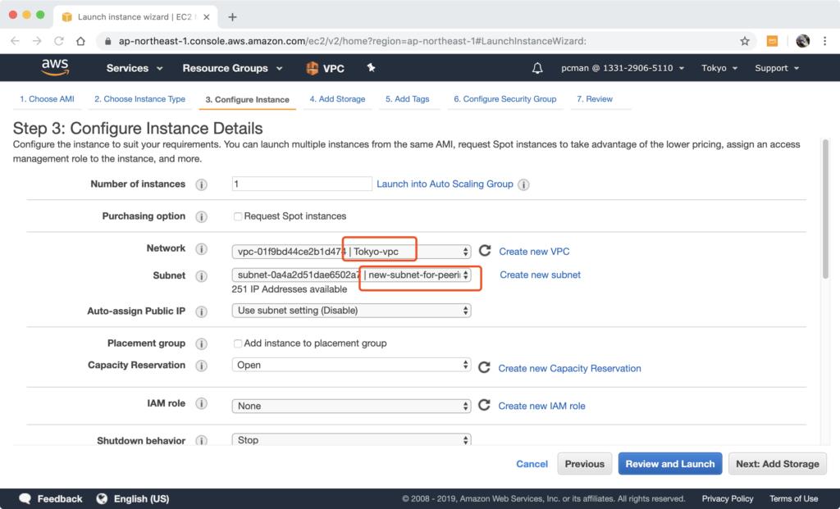Open the Capacity Reservation dropdown
Image resolution: width=840 pixels, height=509 pixels.
coord(351,365)
